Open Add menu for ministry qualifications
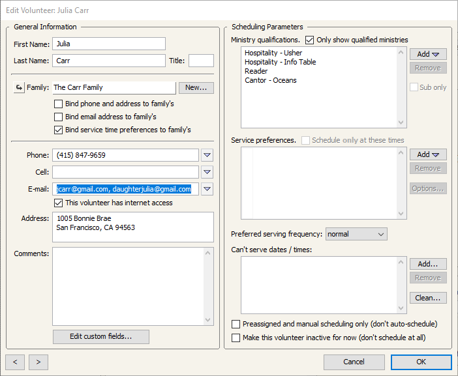Screen dimensions: 458x376 coord(428,54)
